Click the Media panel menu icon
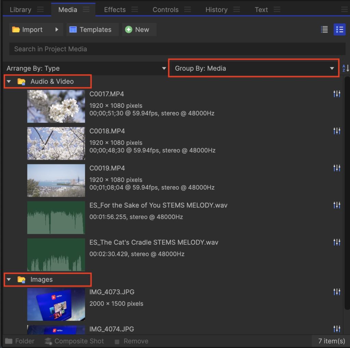Image resolution: width=350 pixels, height=348 pixels. click(86, 10)
